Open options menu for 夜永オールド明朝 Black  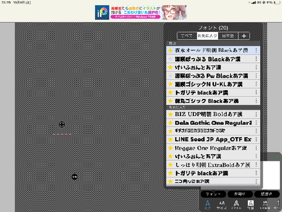click(256, 51)
